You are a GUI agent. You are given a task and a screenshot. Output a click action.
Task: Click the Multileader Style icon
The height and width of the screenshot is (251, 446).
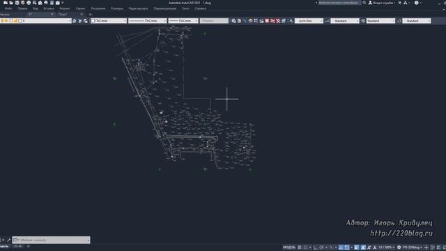click(x=399, y=21)
